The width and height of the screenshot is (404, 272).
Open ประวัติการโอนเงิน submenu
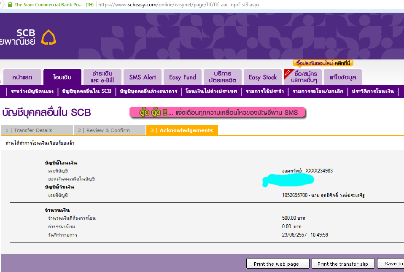coord(373,91)
